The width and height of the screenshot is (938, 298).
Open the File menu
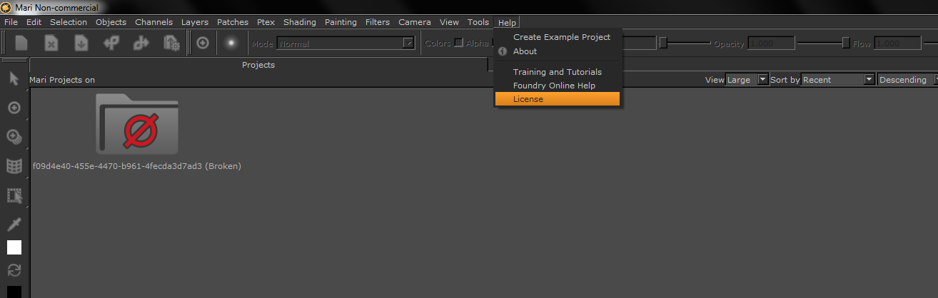pyautogui.click(x=11, y=22)
